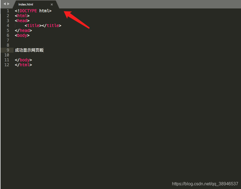This screenshot has width=241, height=189.
Task: Click the opening body tag on line 6
Action: coord(22,35)
